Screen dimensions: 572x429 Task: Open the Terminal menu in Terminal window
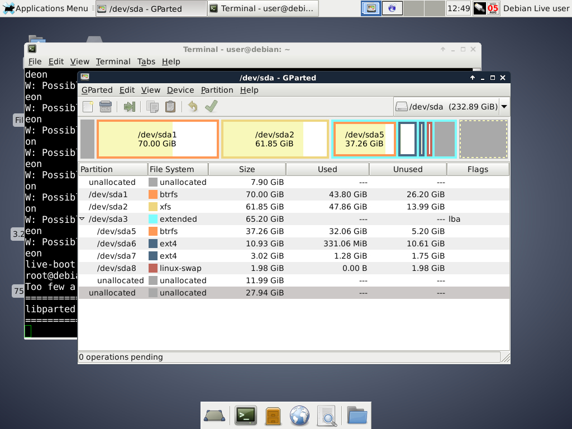coord(113,61)
